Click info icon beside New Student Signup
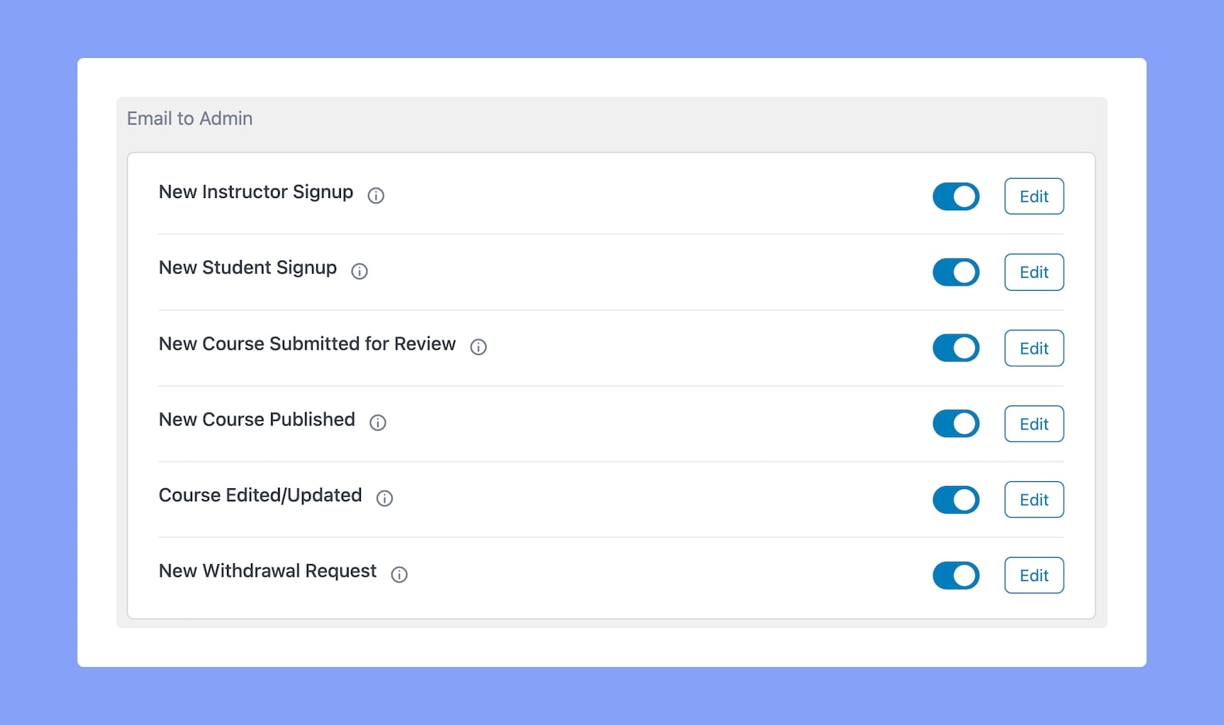This screenshot has width=1224, height=725. [x=359, y=272]
